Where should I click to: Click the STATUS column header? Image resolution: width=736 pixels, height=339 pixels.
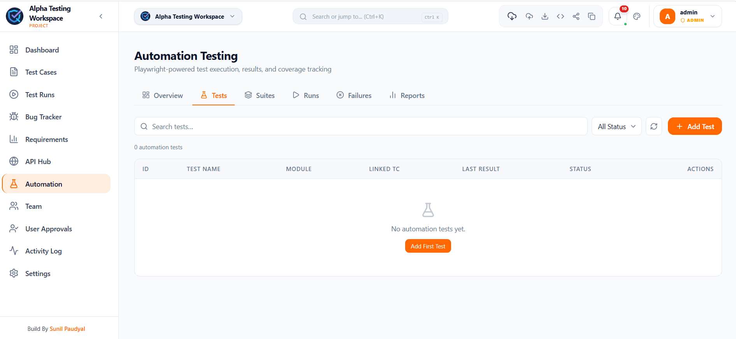(580, 169)
